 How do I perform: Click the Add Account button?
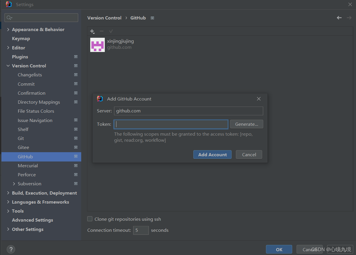[x=212, y=155]
